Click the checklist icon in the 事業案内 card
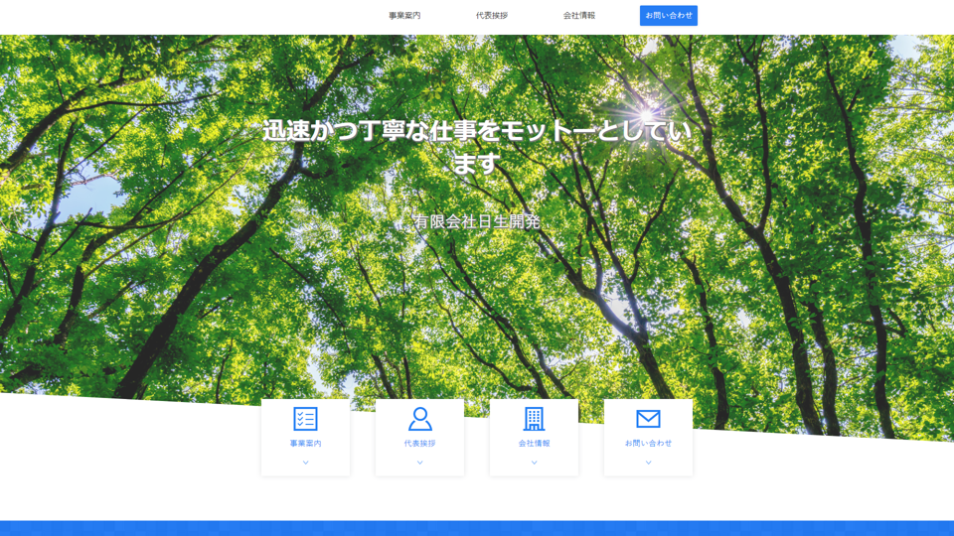Viewport: 954px width, 536px height. (305, 419)
